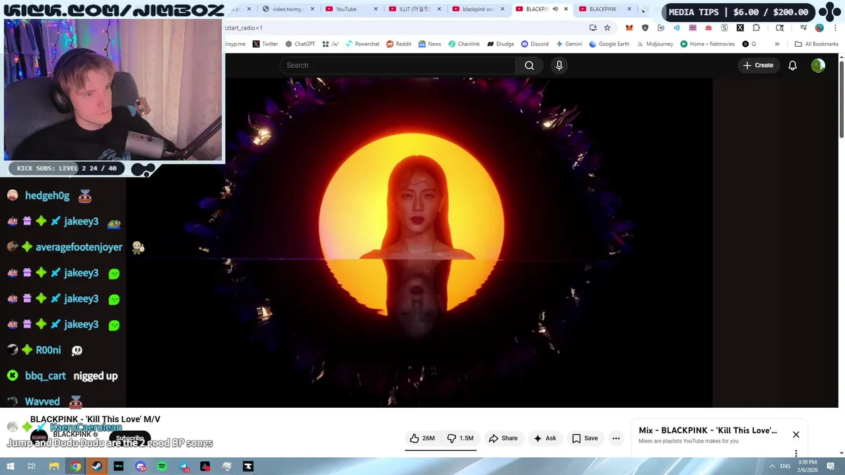The width and height of the screenshot is (845, 475).
Task: Open the Create dropdown button
Action: tap(758, 65)
